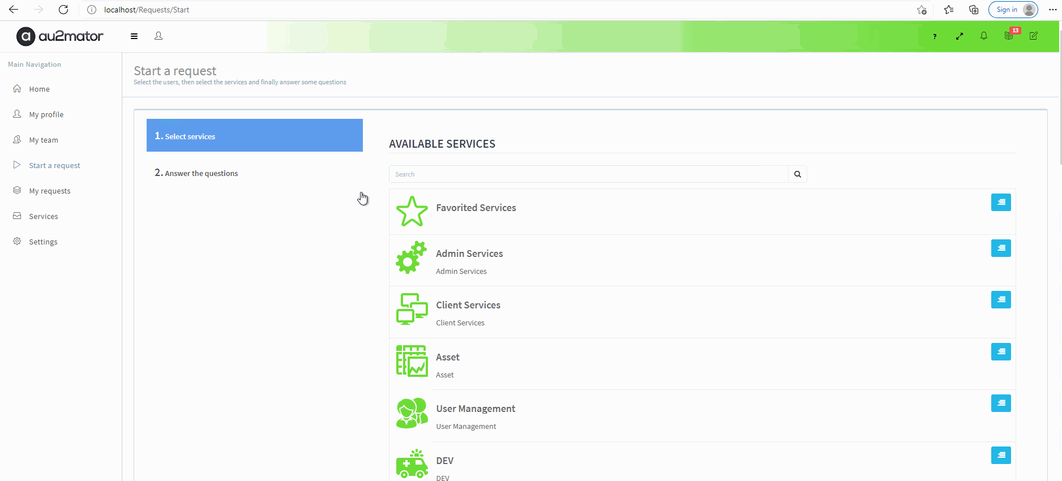Select the User Management service title
The width and height of the screenshot is (1062, 481).
pyautogui.click(x=476, y=409)
